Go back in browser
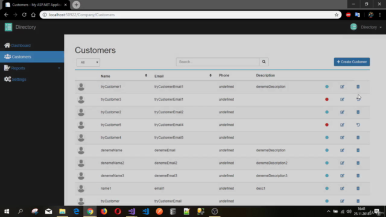Image resolution: width=386 pixels, height=217 pixels. pos(6,14)
